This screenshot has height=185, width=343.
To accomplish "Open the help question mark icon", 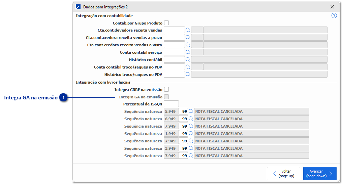I will coord(334,15).
